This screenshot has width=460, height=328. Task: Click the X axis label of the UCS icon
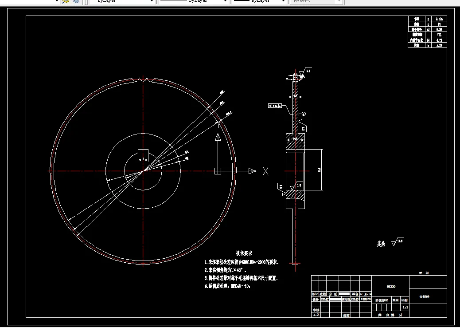coord(265,171)
